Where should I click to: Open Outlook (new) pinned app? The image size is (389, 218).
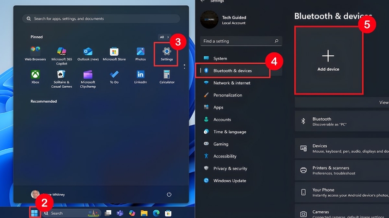[88, 53]
